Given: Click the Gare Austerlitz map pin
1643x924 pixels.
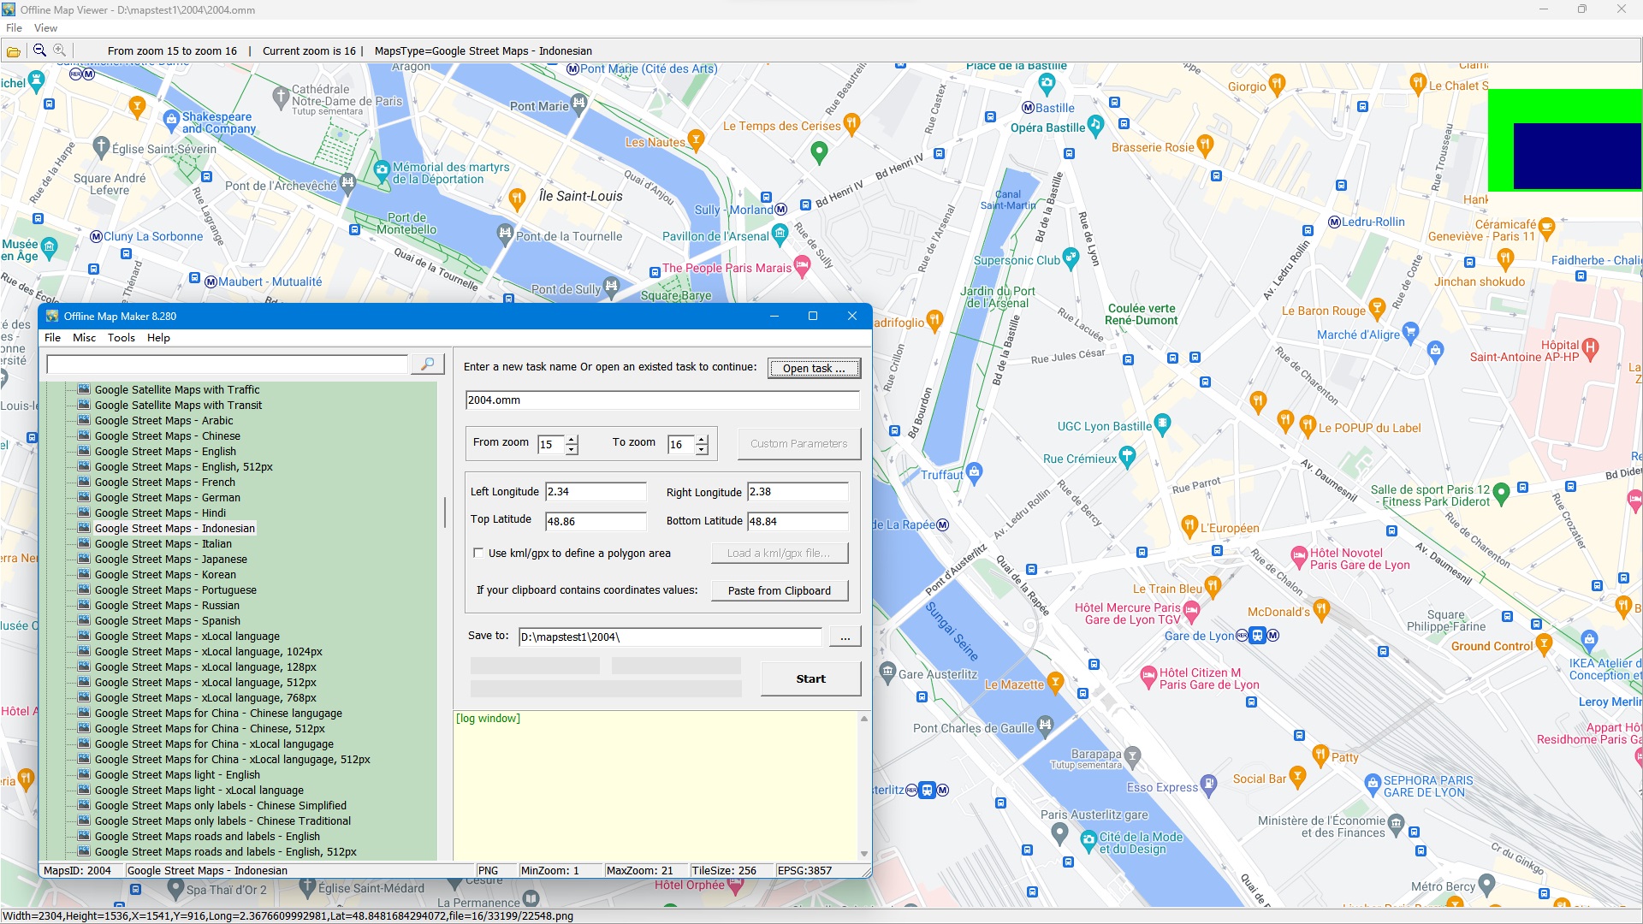Looking at the screenshot, I should coord(887,671).
